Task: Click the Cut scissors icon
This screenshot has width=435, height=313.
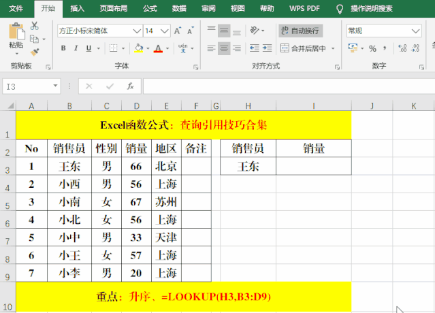Action: point(35,26)
